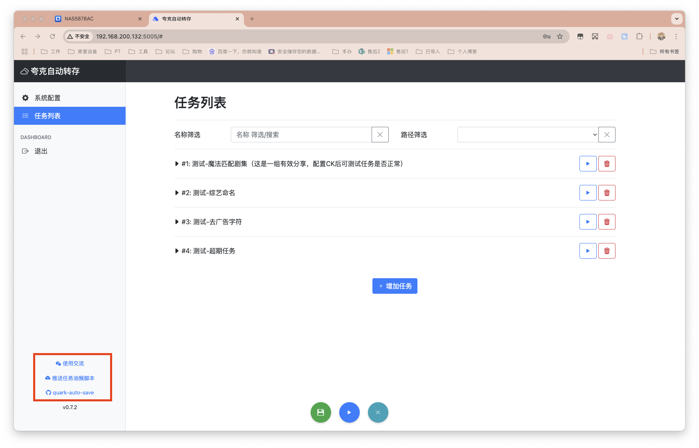699x448 pixels.
Task: Delete task #2 using the trash icon
Action: click(x=607, y=192)
